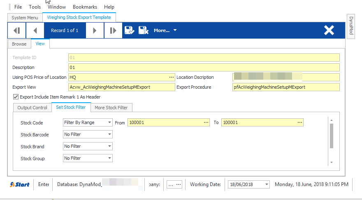Switch to Output Control tab
This screenshot has width=362, height=200.
coord(32,108)
